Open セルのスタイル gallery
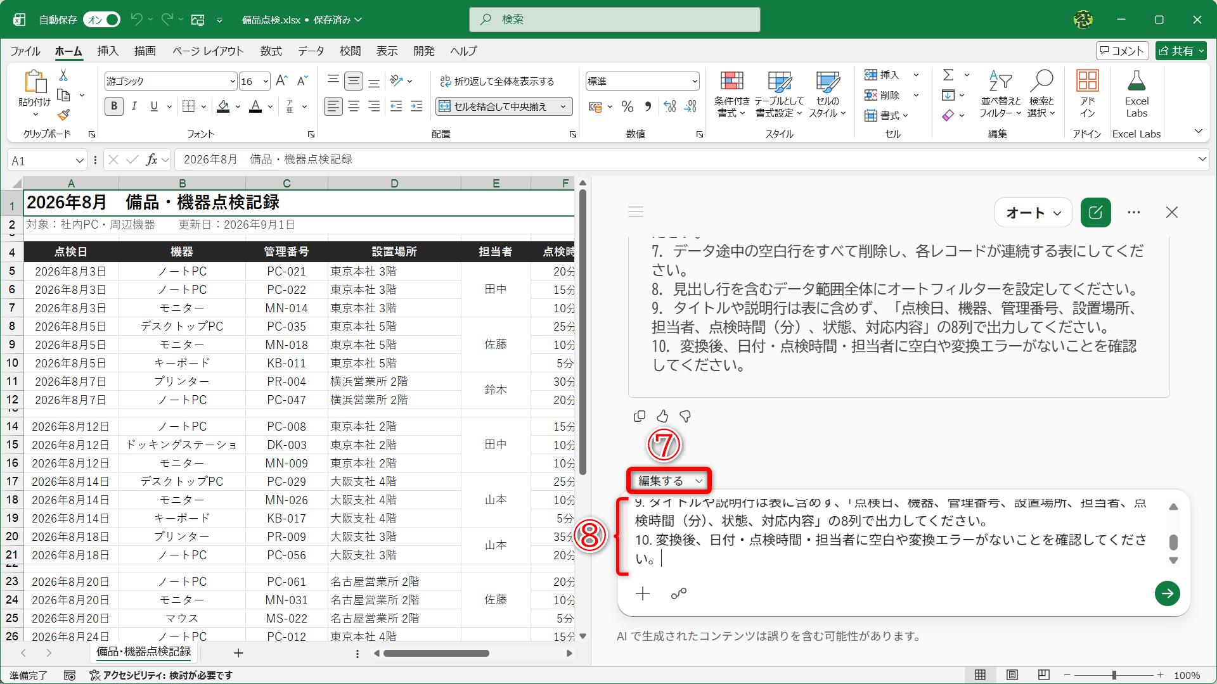This screenshot has height=684, width=1217. tap(827, 94)
